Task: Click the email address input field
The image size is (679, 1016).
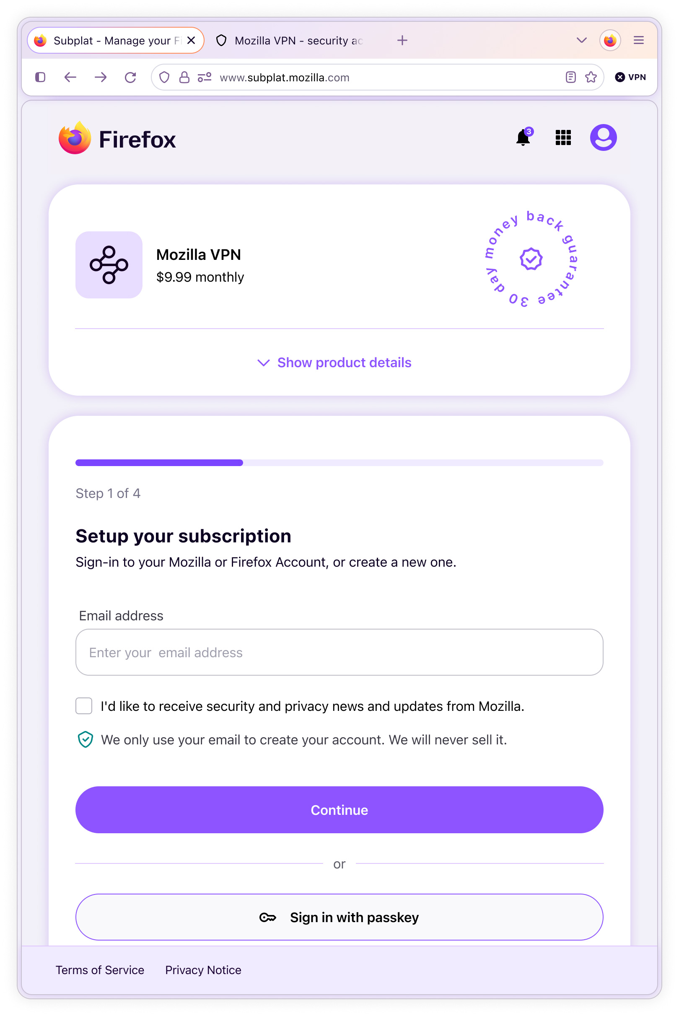Action: point(339,652)
